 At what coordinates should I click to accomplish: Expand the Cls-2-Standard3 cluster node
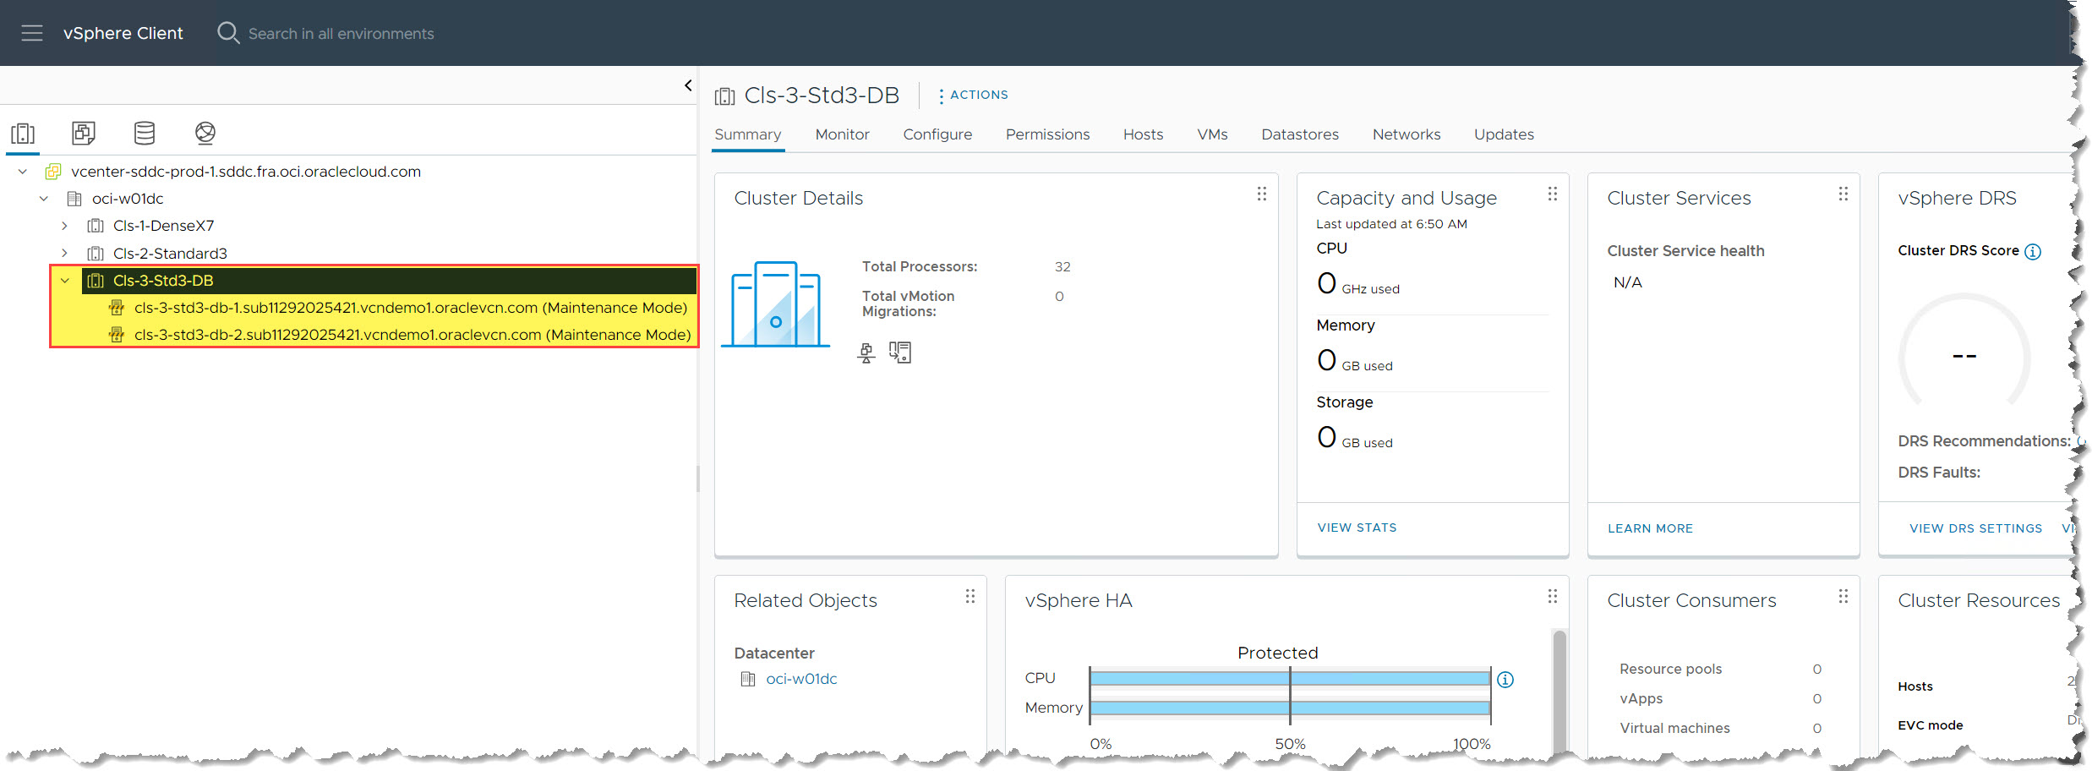click(x=64, y=253)
